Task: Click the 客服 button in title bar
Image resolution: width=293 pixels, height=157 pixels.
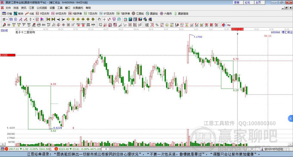Action: point(238,2)
